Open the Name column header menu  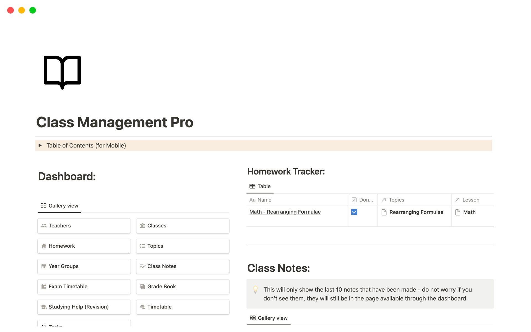pyautogui.click(x=264, y=199)
